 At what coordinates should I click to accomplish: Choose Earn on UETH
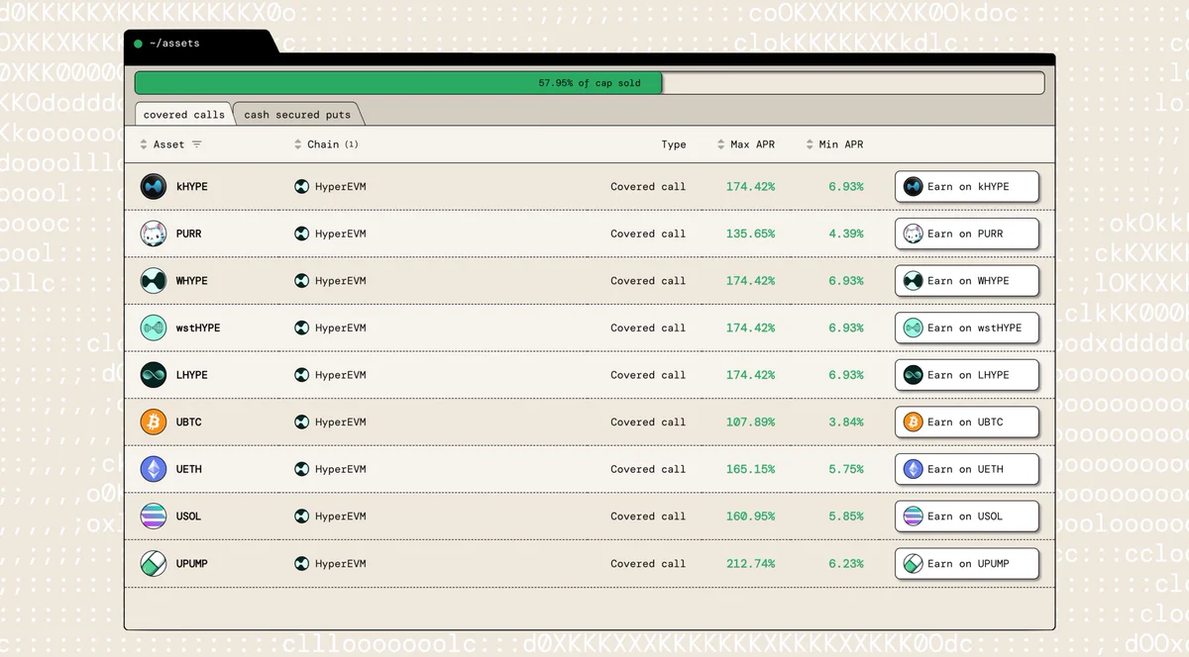pyautogui.click(x=966, y=469)
